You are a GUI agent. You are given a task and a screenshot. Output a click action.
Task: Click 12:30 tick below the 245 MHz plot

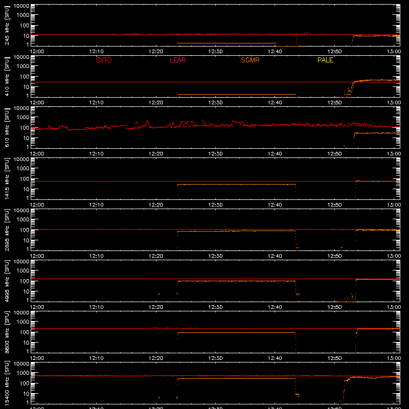[x=215, y=52]
